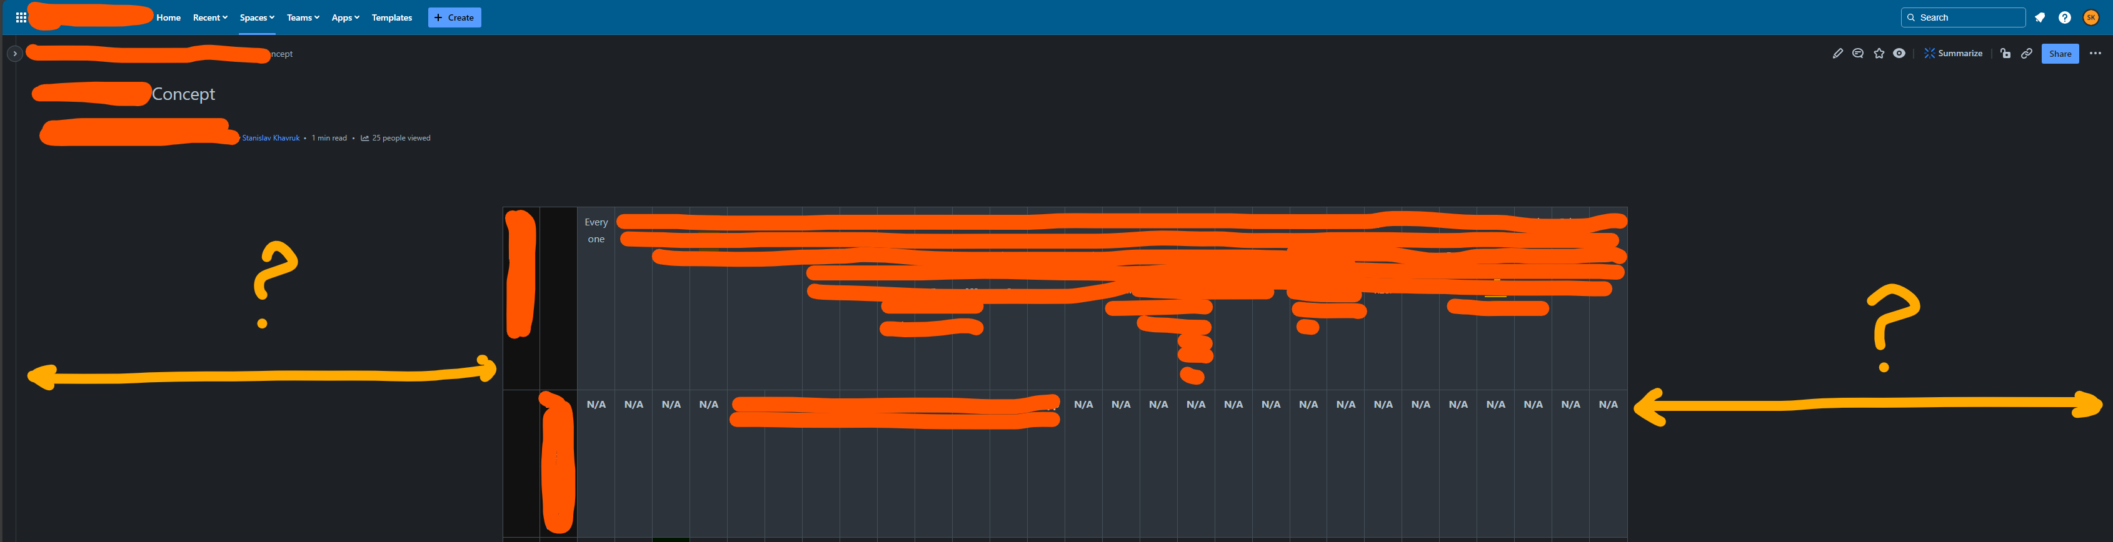Expand the collapsed sidebar chevron
This screenshot has width=2113, height=542.
point(15,53)
